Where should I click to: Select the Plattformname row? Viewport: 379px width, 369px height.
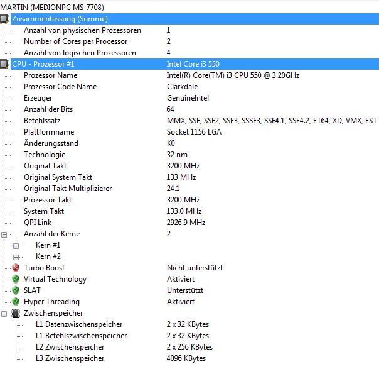click(x=49, y=132)
